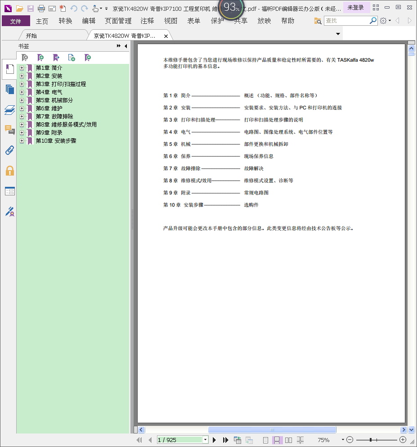Collapse the bookmarks panel arrow
417x447 pixels.
(x=126, y=46)
